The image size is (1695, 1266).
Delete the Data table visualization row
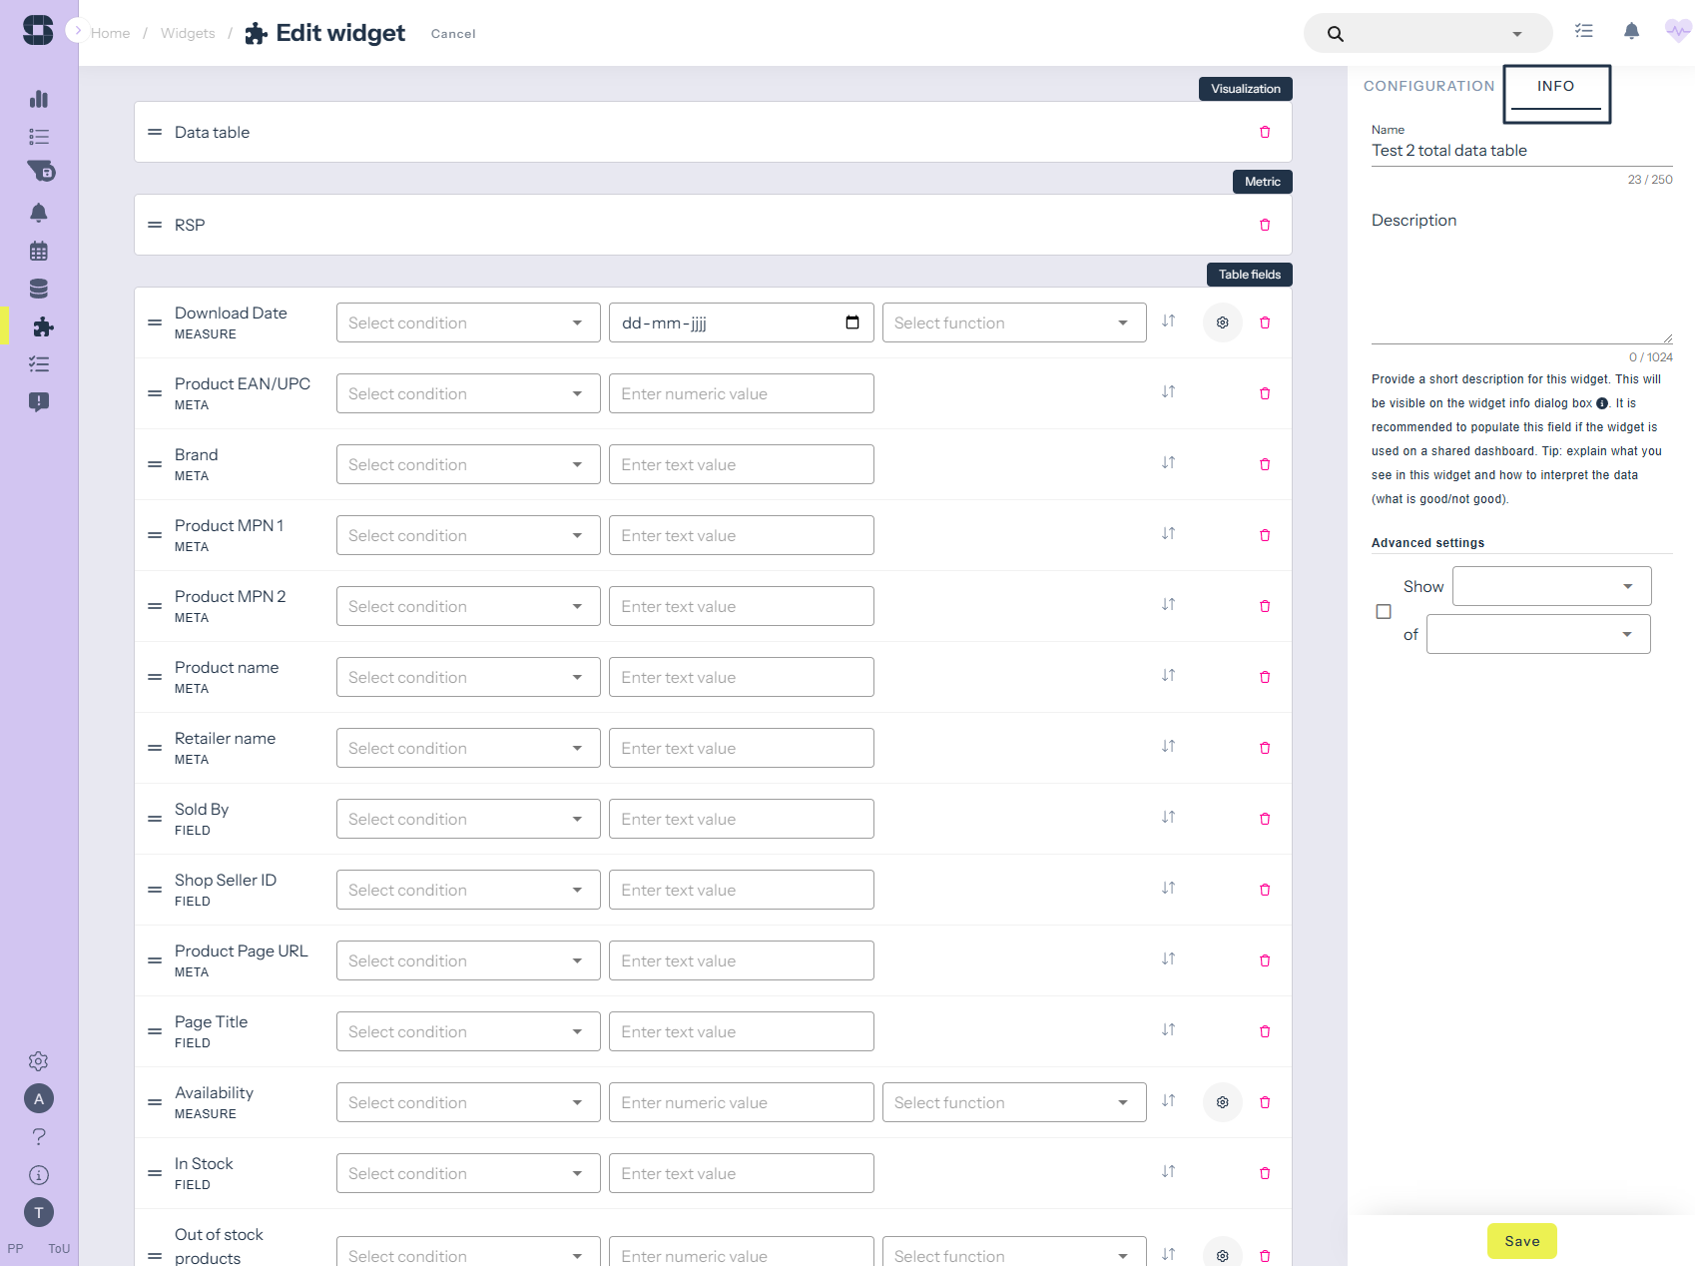coord(1265,132)
